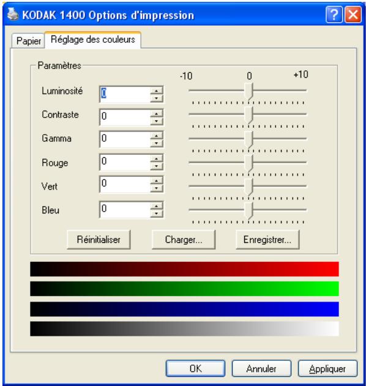
Task: Switch to the Papier tab
Action: pos(28,40)
